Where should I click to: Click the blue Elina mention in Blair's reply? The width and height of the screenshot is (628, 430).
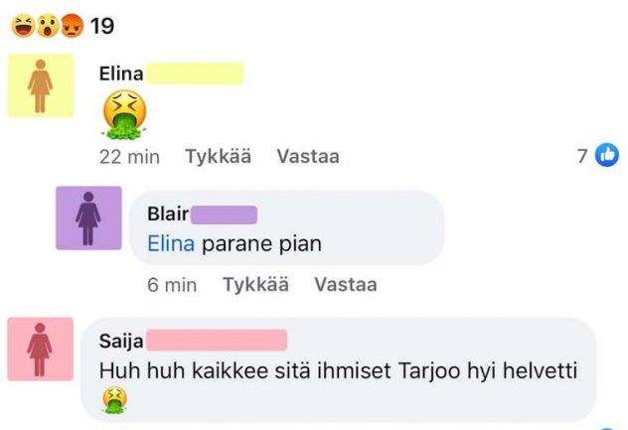pos(171,244)
